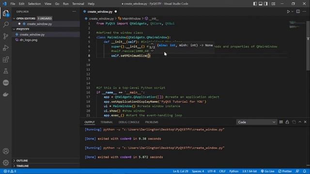Open errors and warnings status item

[x=10, y=171]
